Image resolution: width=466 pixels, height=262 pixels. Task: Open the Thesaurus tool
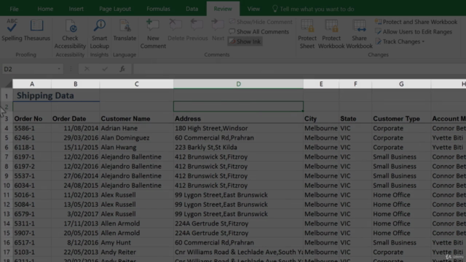click(x=37, y=30)
